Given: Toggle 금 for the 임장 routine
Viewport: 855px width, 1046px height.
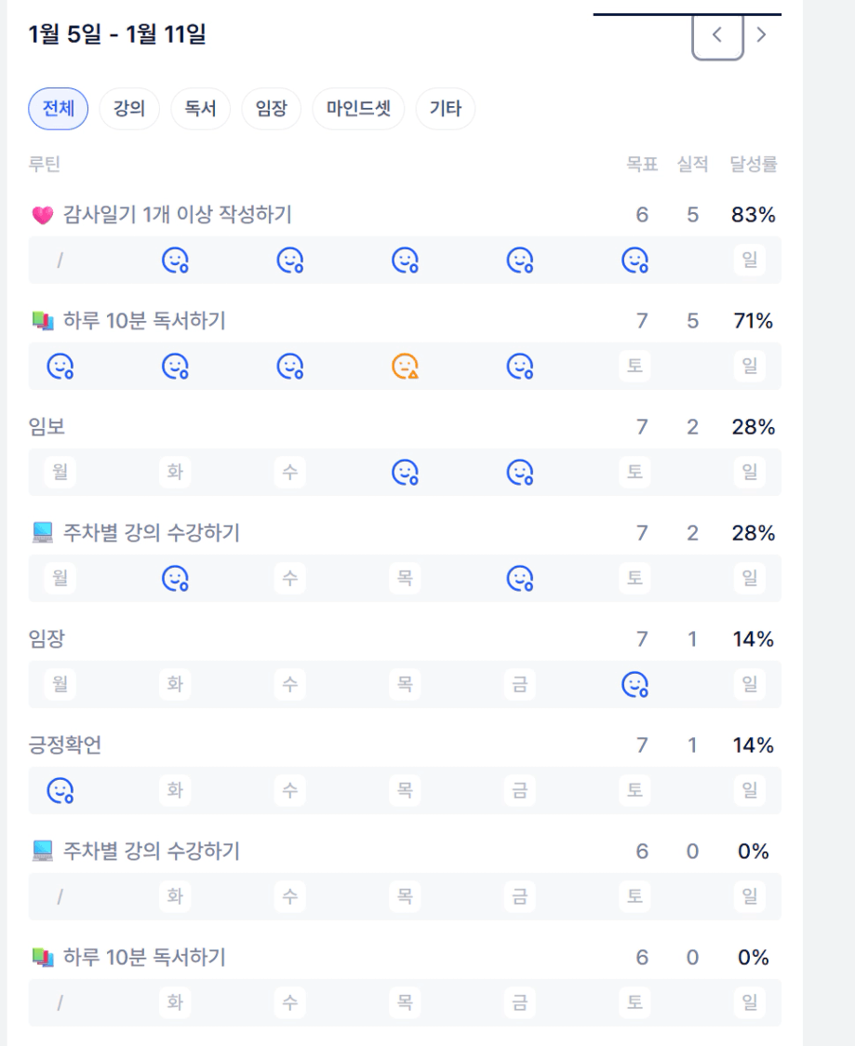Looking at the screenshot, I should tap(520, 685).
